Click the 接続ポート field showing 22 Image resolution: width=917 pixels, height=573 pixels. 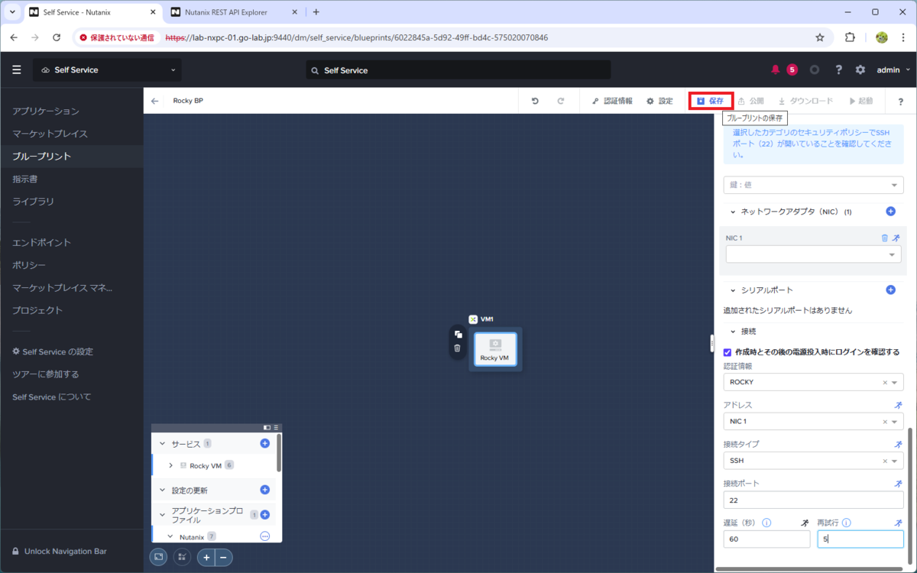click(813, 500)
